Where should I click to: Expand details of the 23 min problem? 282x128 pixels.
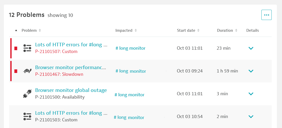click(251, 48)
